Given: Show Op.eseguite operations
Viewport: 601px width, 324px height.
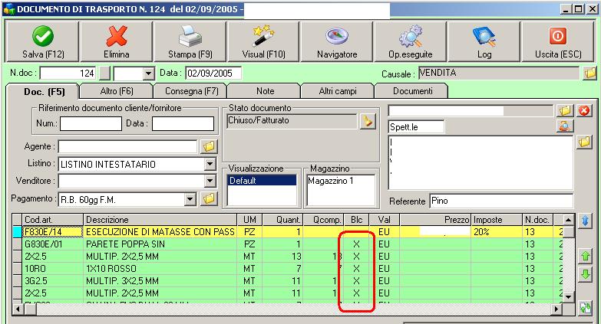Looking at the screenshot, I should [x=411, y=41].
